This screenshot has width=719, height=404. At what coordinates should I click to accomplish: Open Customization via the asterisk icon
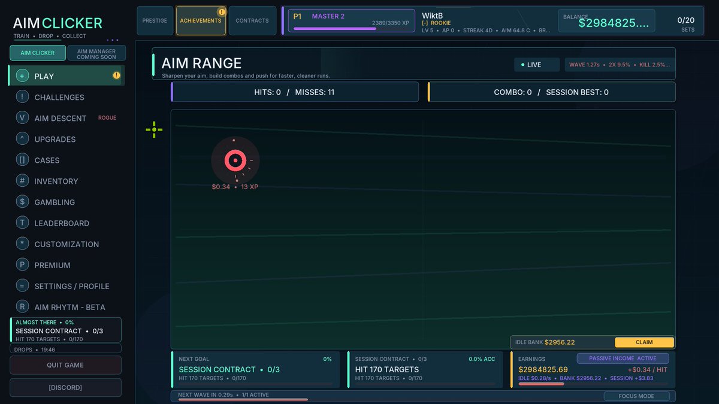(x=22, y=244)
